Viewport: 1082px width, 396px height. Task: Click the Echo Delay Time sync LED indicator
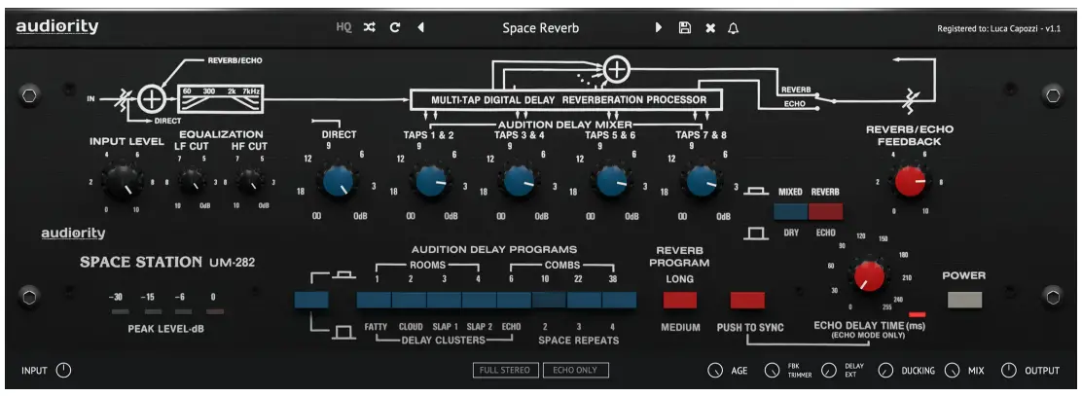coord(918,314)
